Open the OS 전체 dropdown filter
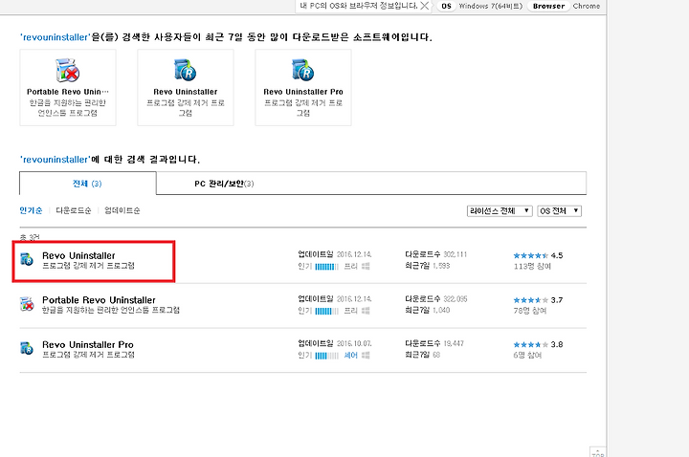The image size is (689, 457). (x=560, y=211)
